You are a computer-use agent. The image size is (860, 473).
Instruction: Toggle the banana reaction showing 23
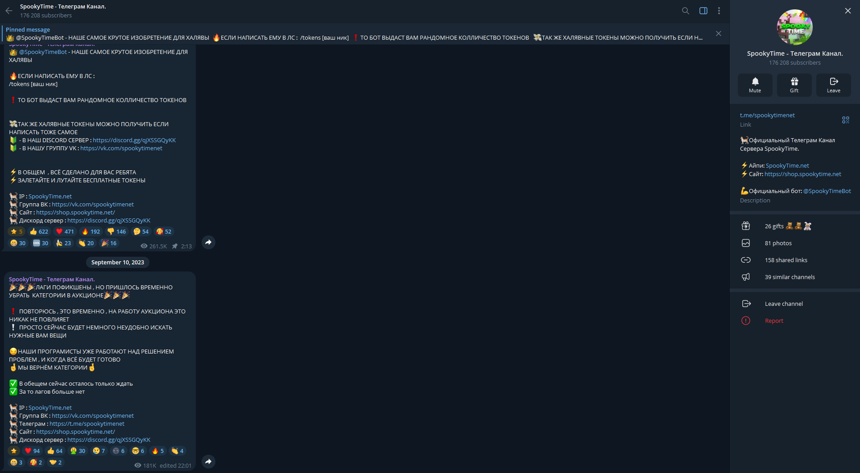63,243
